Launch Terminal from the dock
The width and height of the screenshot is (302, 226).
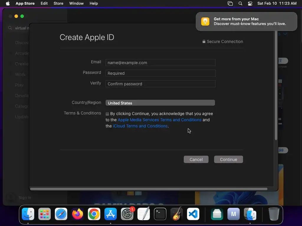tap(160, 214)
